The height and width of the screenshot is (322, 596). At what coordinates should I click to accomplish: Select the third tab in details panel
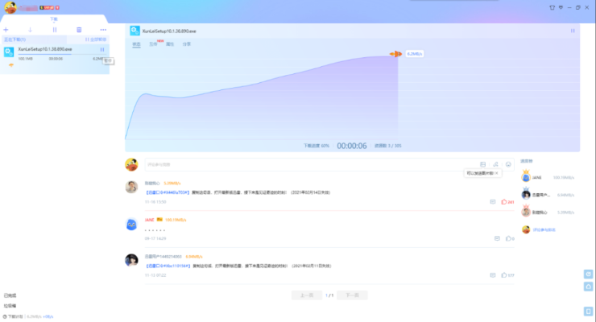pos(170,43)
